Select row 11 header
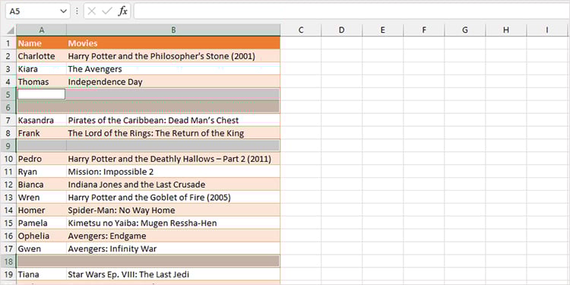The width and height of the screenshot is (570, 285). click(8, 172)
